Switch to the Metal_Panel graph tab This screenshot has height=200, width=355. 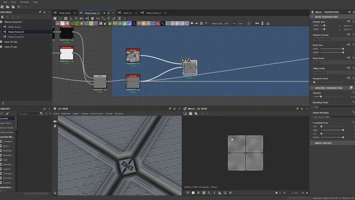tap(65, 13)
